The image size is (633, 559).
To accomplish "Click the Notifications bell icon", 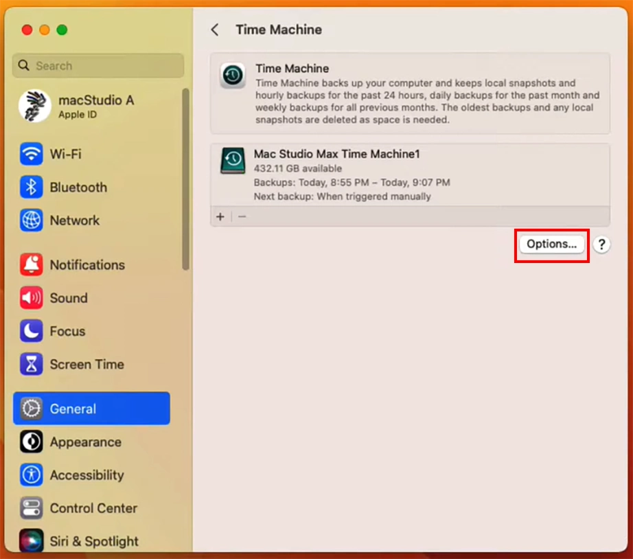I will (x=31, y=264).
